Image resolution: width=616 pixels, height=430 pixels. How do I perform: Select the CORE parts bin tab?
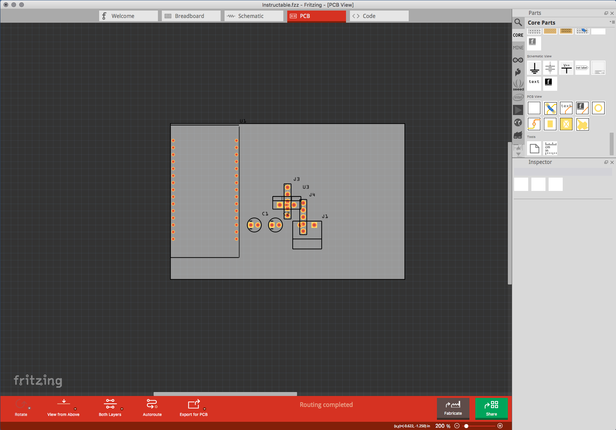pos(518,35)
